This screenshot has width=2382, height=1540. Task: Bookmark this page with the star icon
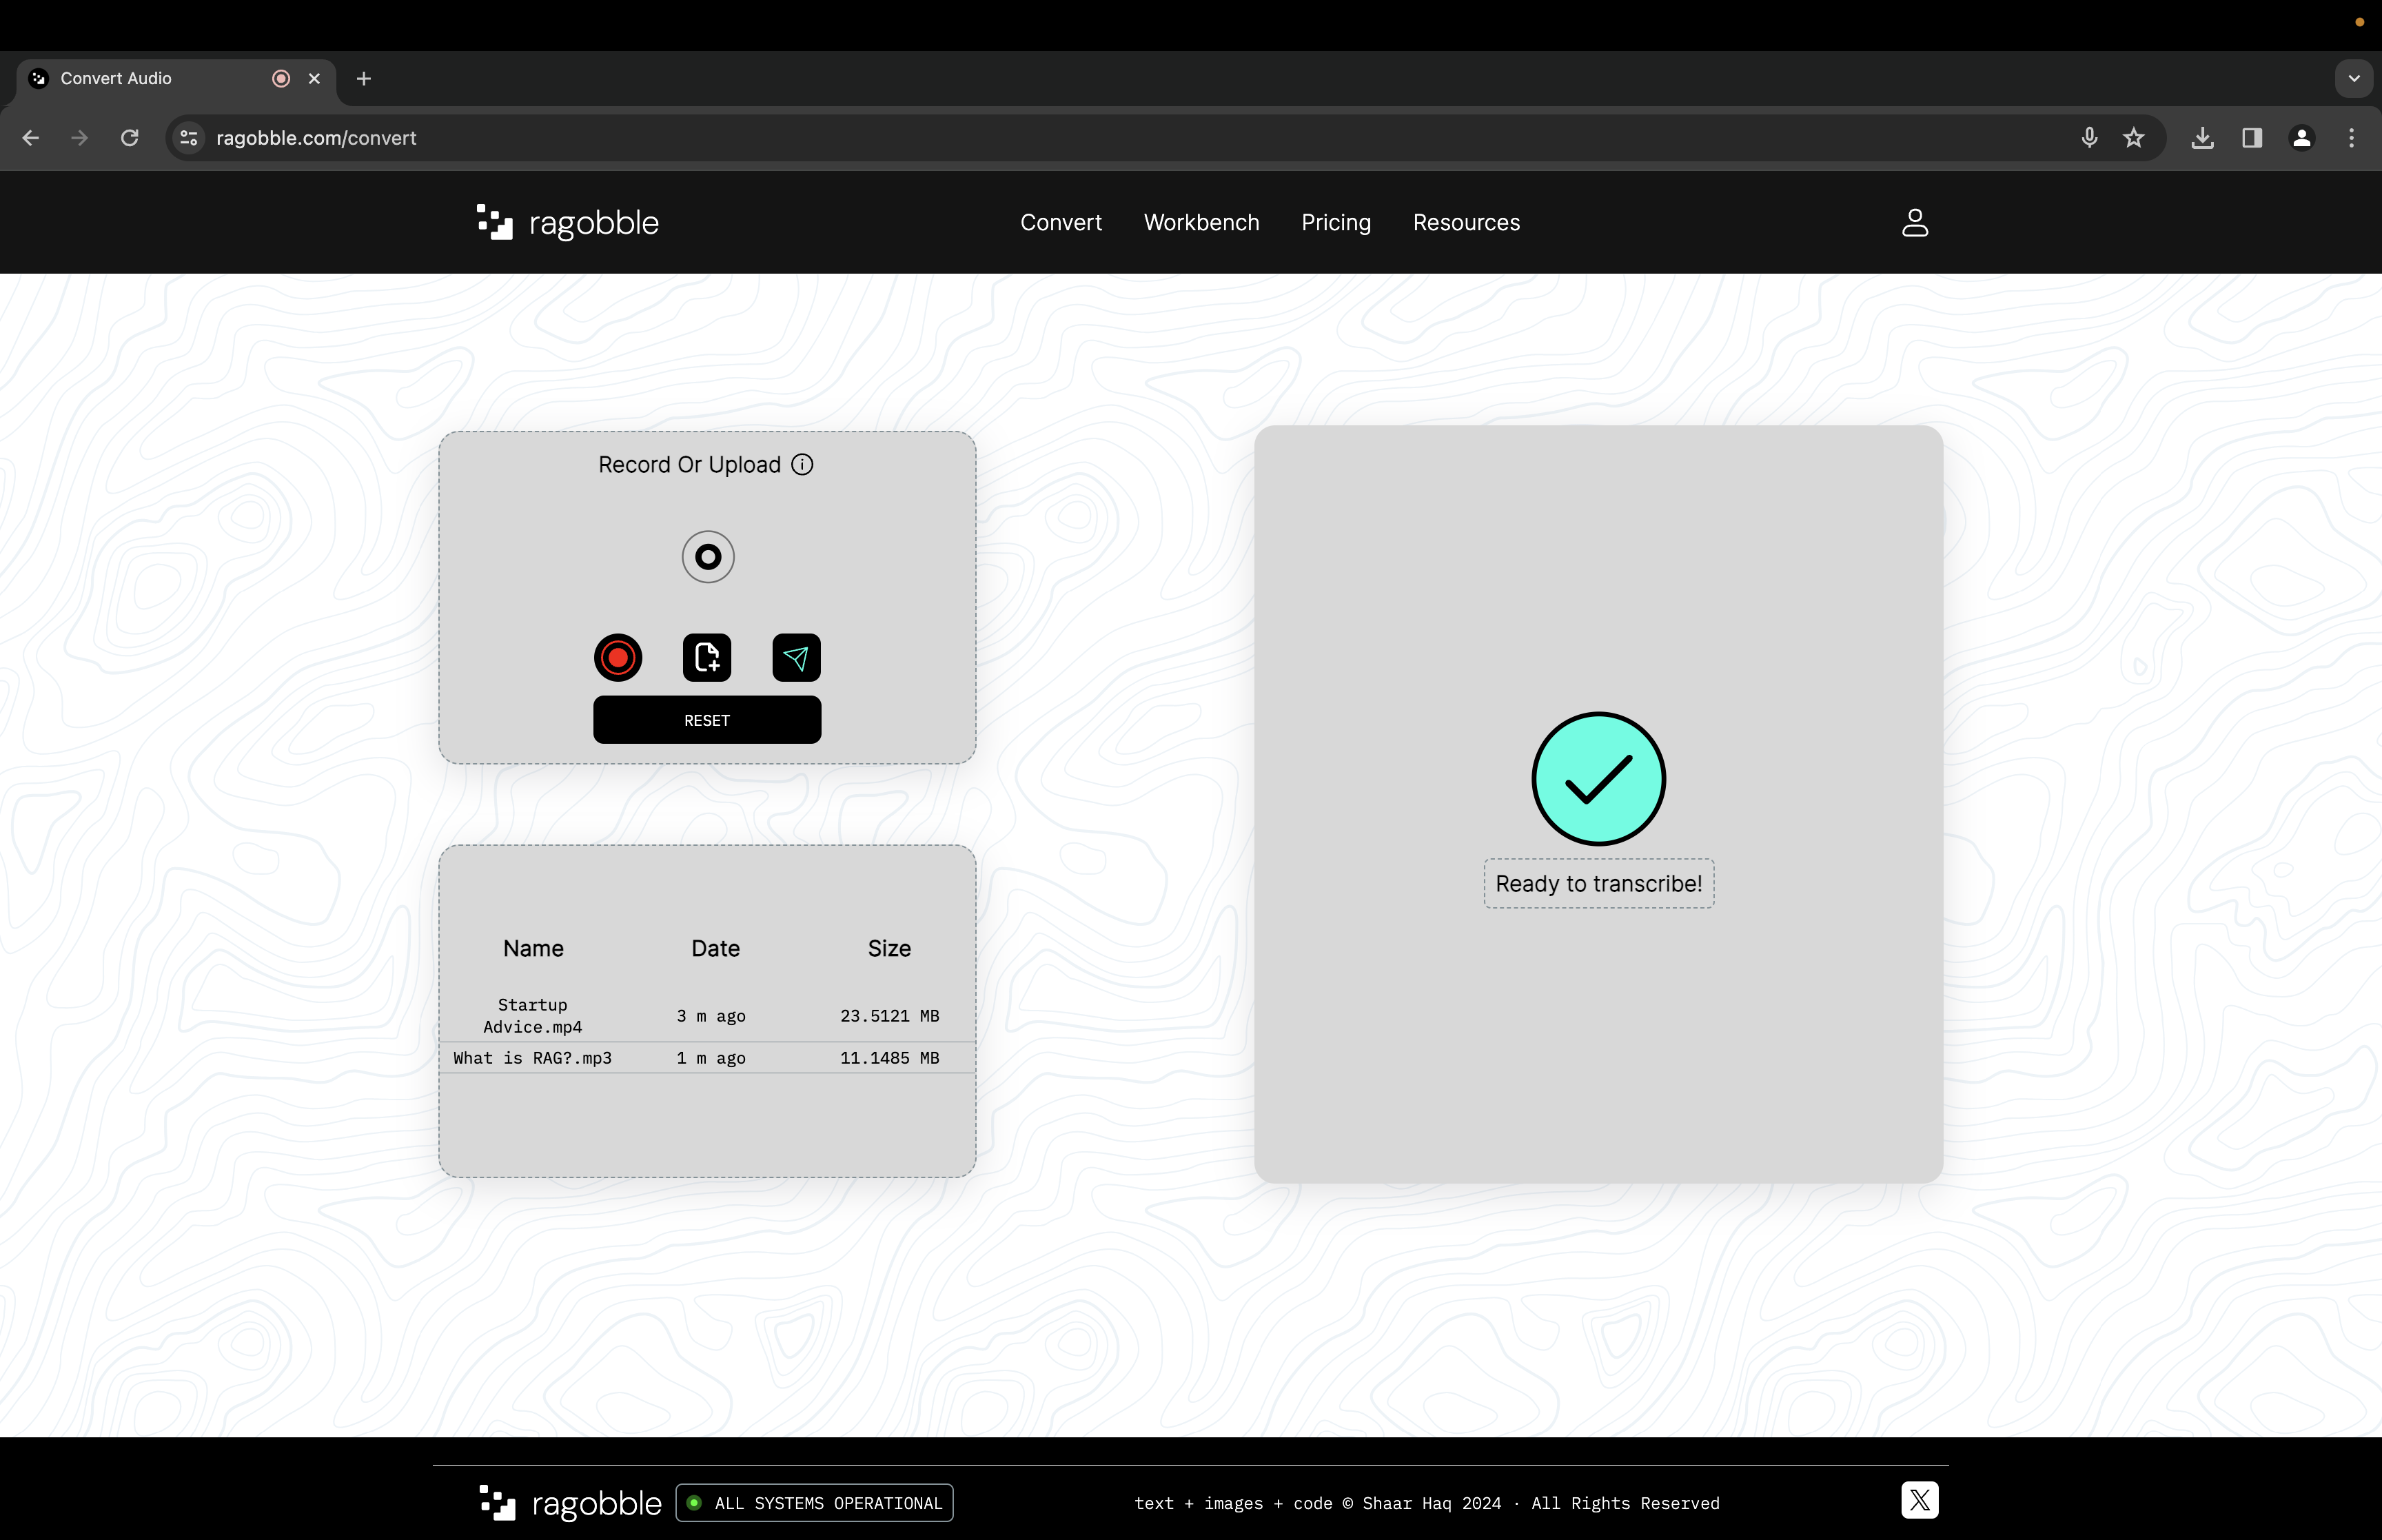pyautogui.click(x=2133, y=138)
